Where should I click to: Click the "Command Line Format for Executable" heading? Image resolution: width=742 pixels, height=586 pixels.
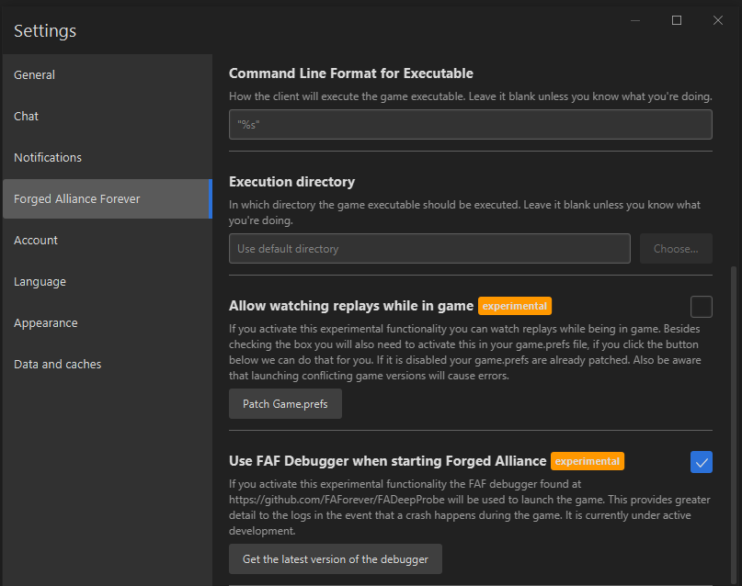(x=351, y=73)
